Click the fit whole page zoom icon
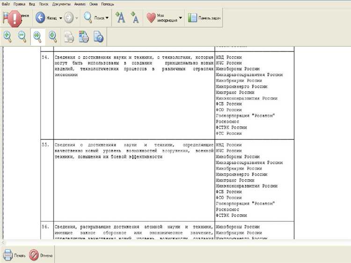Image resolution: width=351 pixels, height=263 pixels. [x=53, y=36]
